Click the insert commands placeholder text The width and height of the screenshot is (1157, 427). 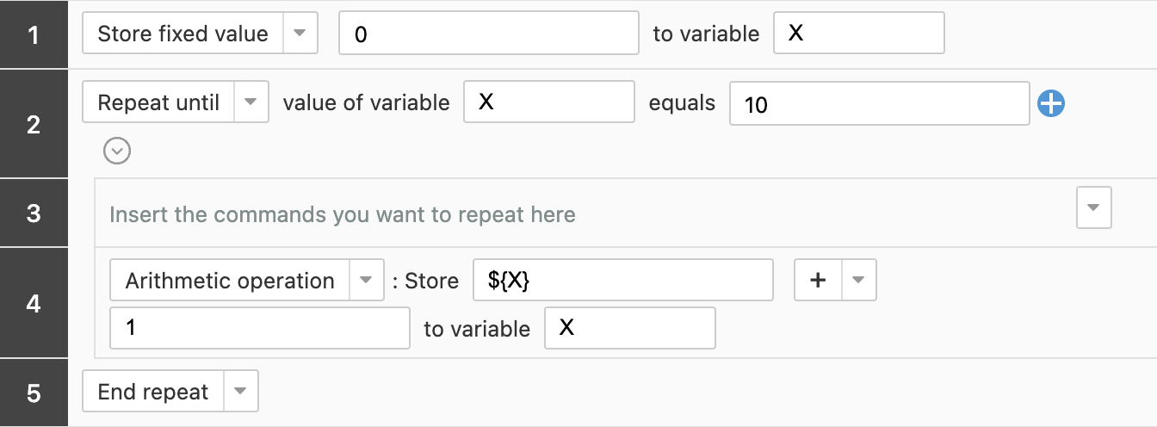pyautogui.click(x=343, y=214)
